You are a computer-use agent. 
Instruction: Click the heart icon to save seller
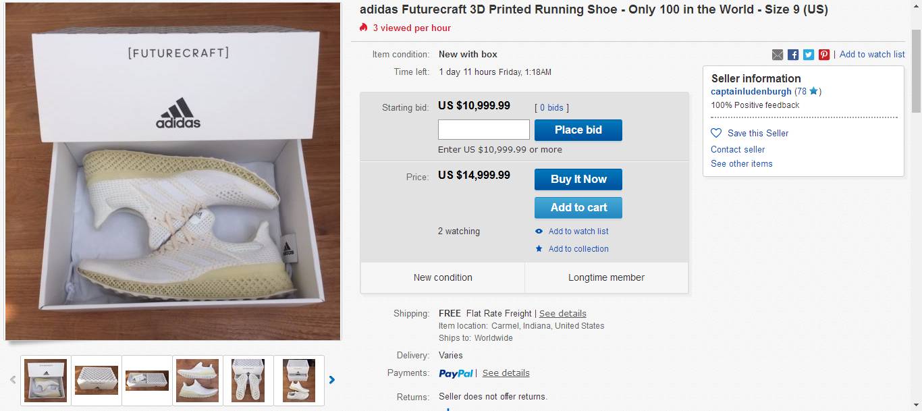click(x=716, y=133)
